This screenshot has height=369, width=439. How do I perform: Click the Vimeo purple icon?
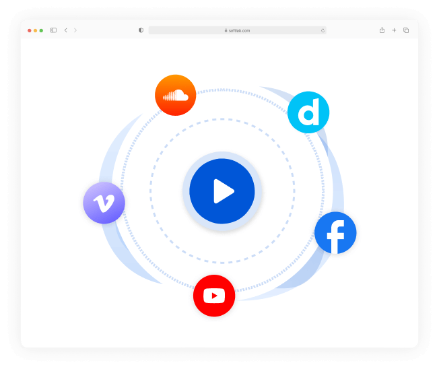click(x=104, y=203)
